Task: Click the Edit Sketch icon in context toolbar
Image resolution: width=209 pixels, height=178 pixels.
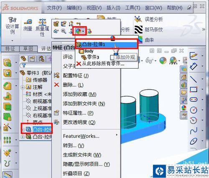Action: [x=64, y=24]
